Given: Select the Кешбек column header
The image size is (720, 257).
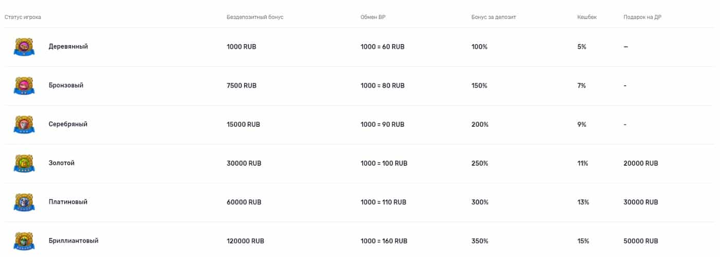Looking at the screenshot, I should point(587,17).
